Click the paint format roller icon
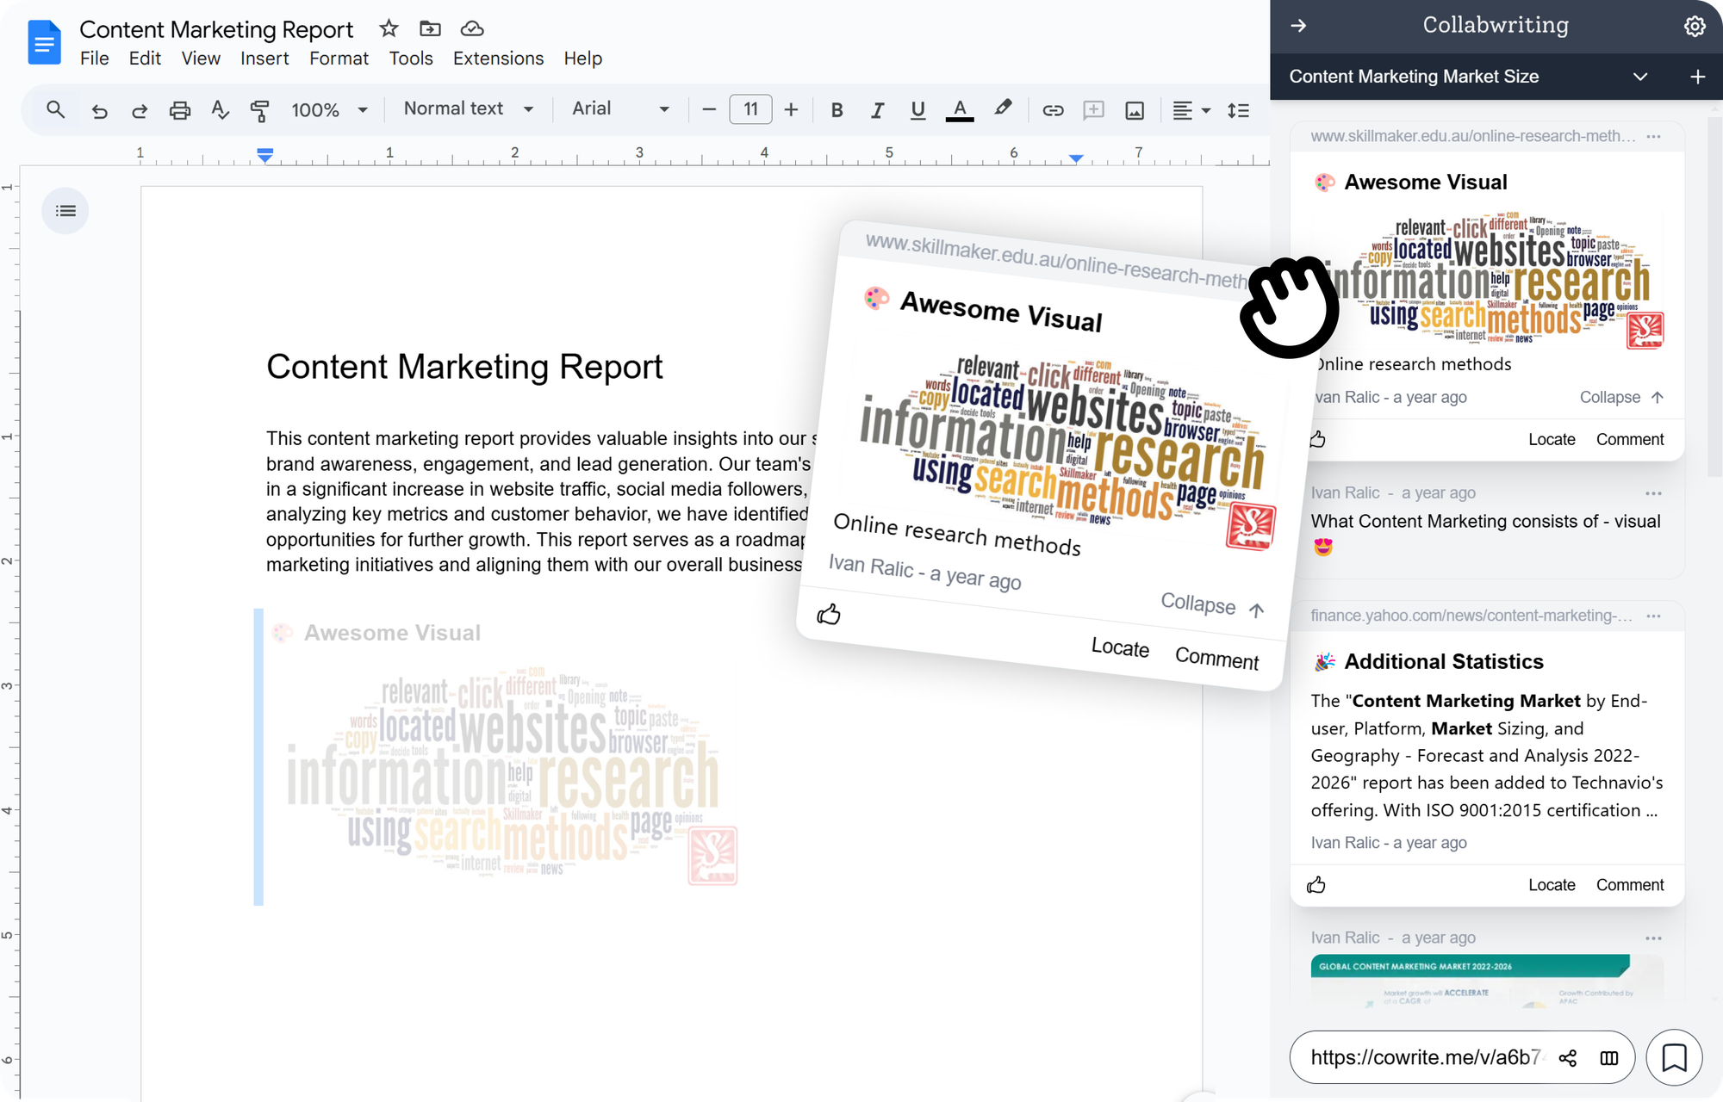 [x=259, y=110]
